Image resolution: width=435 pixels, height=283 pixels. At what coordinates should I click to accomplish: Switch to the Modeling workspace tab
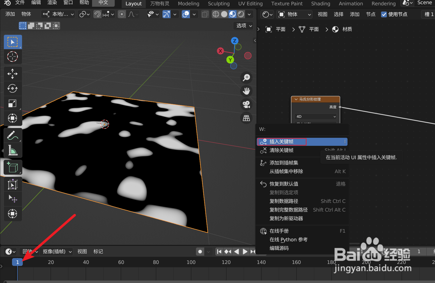pyautogui.click(x=188, y=4)
